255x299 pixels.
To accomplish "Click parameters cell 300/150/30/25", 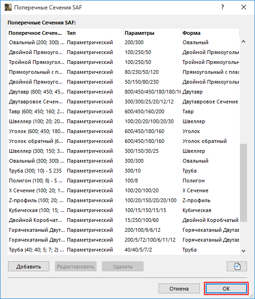I will coord(142,151).
